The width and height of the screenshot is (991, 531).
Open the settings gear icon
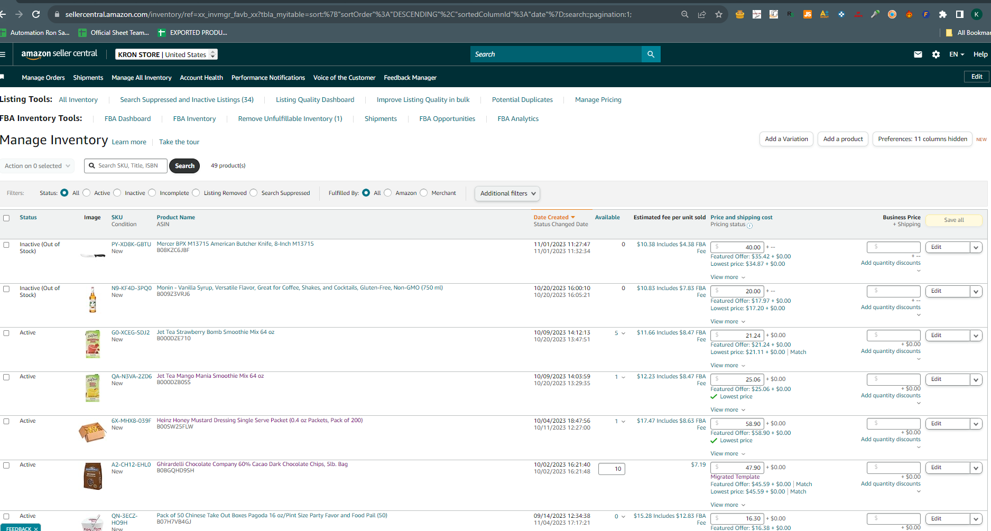pyautogui.click(x=936, y=54)
